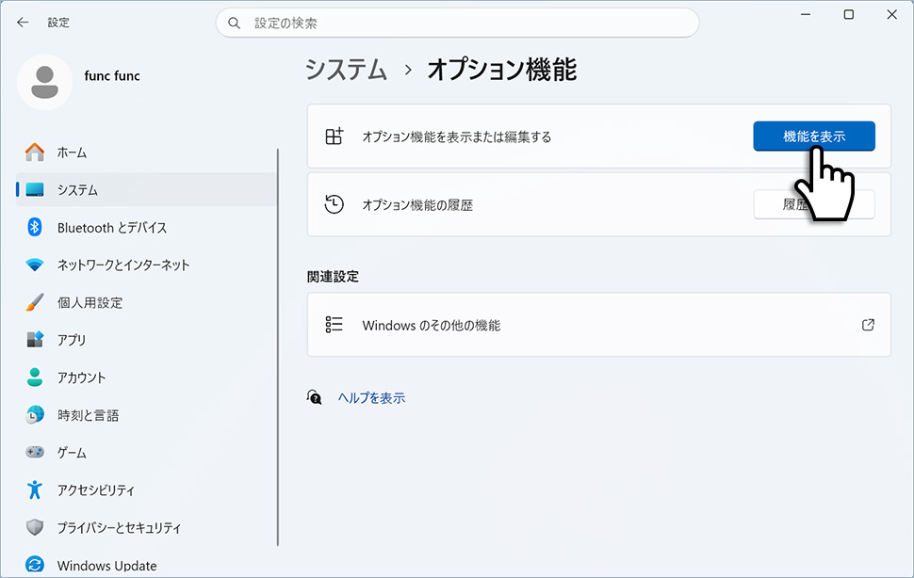The width and height of the screenshot is (914, 578).
Task: Click the 履歴 button
Action: click(x=814, y=204)
